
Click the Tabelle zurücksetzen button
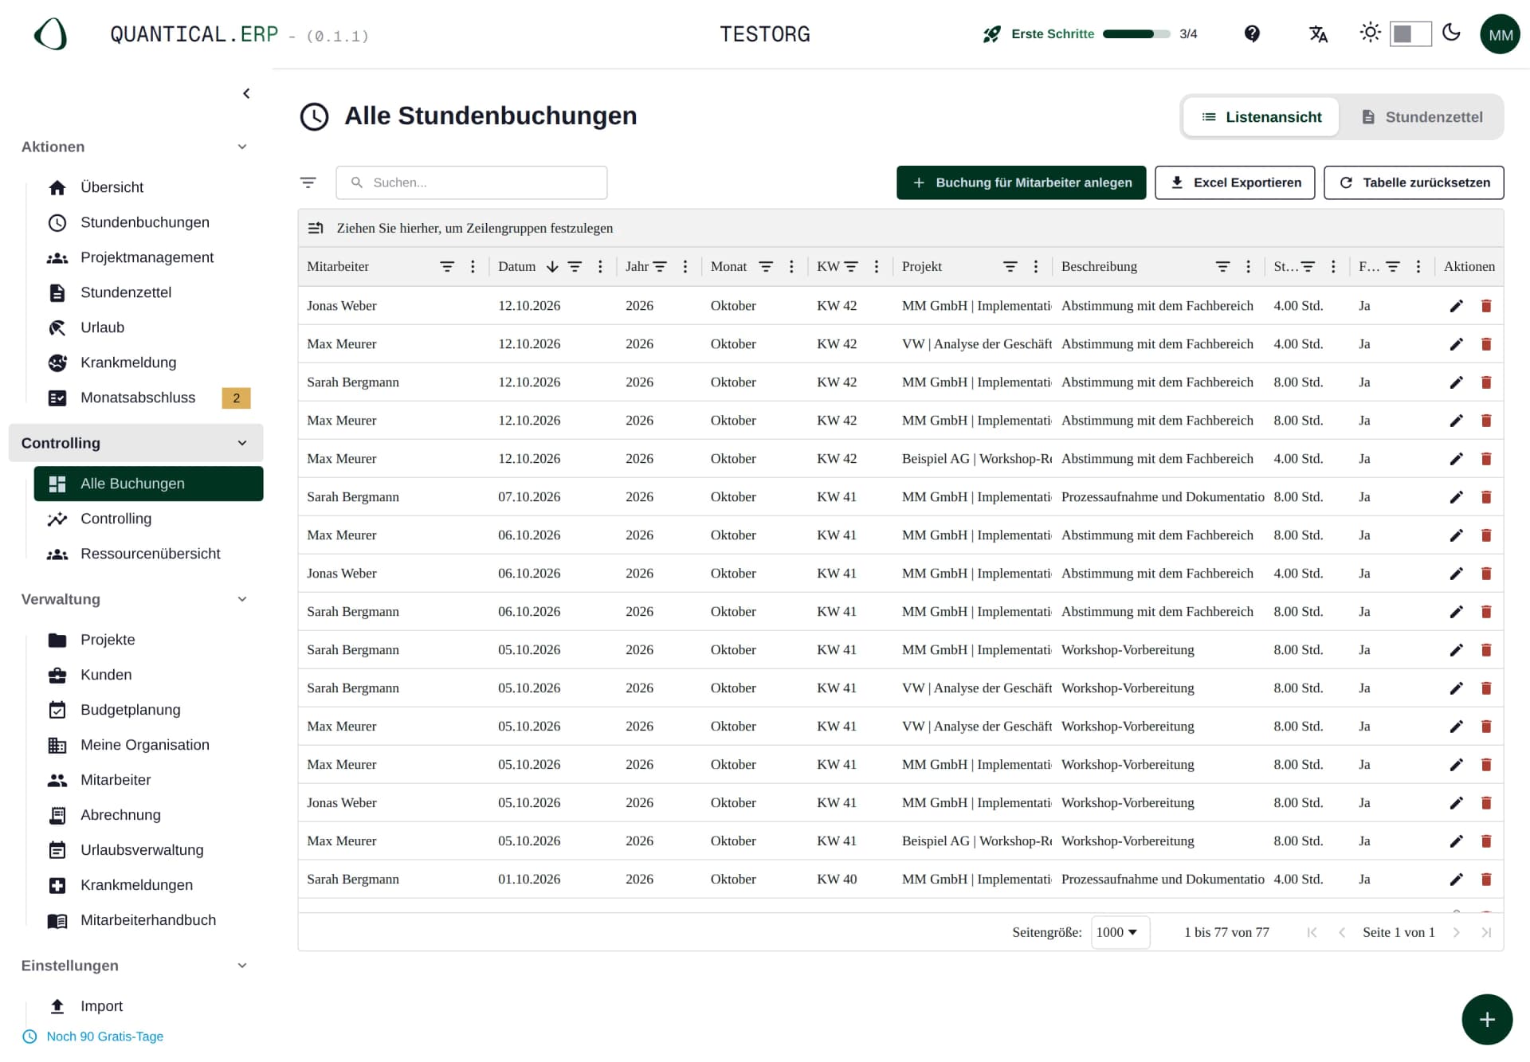(1414, 182)
